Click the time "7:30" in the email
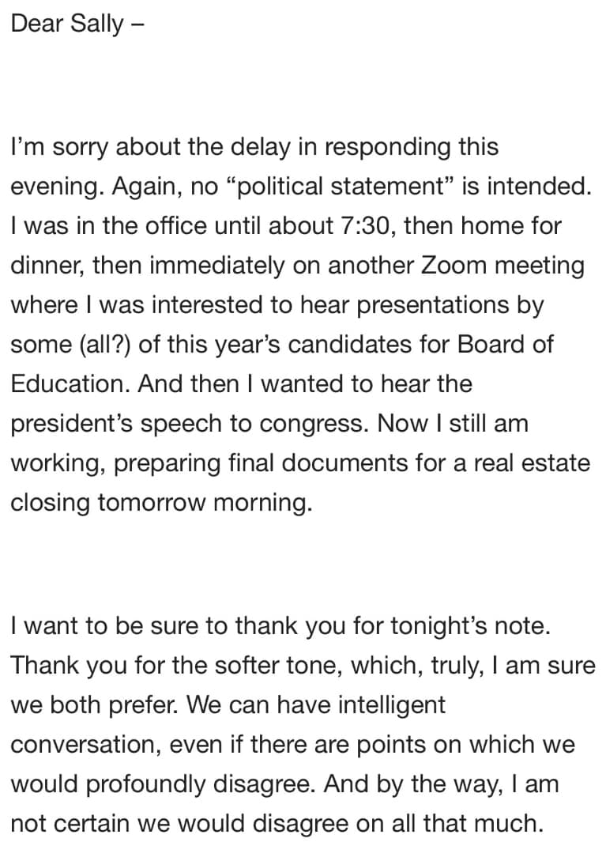606x861 pixels. click(x=365, y=226)
